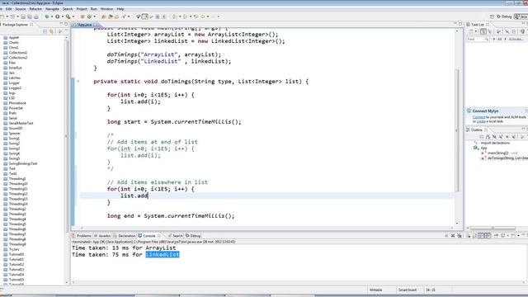Open the Debug tab in bottom panel
The width and height of the screenshot is (528, 297).
(x=193, y=236)
